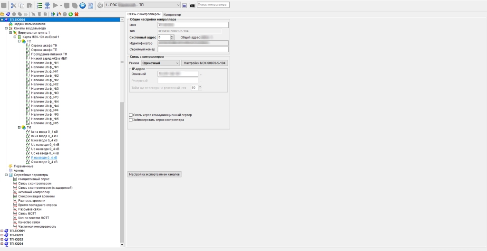Viewport: 487px width, 251px height.
Task: Select Качество связи in service parameters
Action: pyautogui.click(x=29, y=223)
